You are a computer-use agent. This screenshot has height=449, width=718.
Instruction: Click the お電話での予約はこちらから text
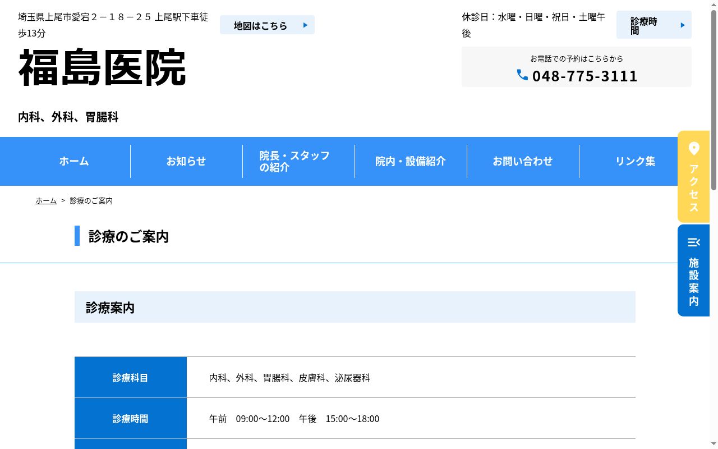click(x=577, y=58)
